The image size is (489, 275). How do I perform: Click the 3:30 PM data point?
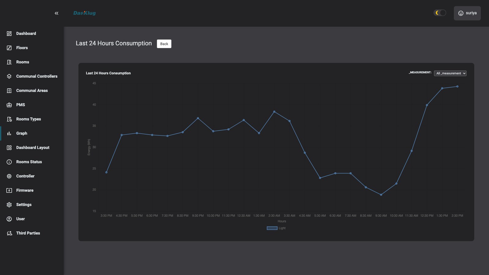point(106,172)
